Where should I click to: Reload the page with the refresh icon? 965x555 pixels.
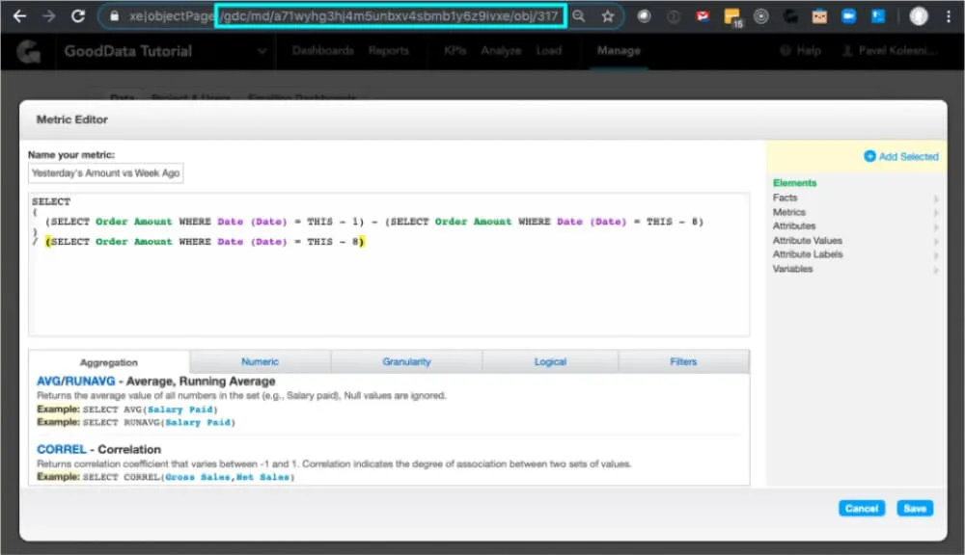(79, 15)
